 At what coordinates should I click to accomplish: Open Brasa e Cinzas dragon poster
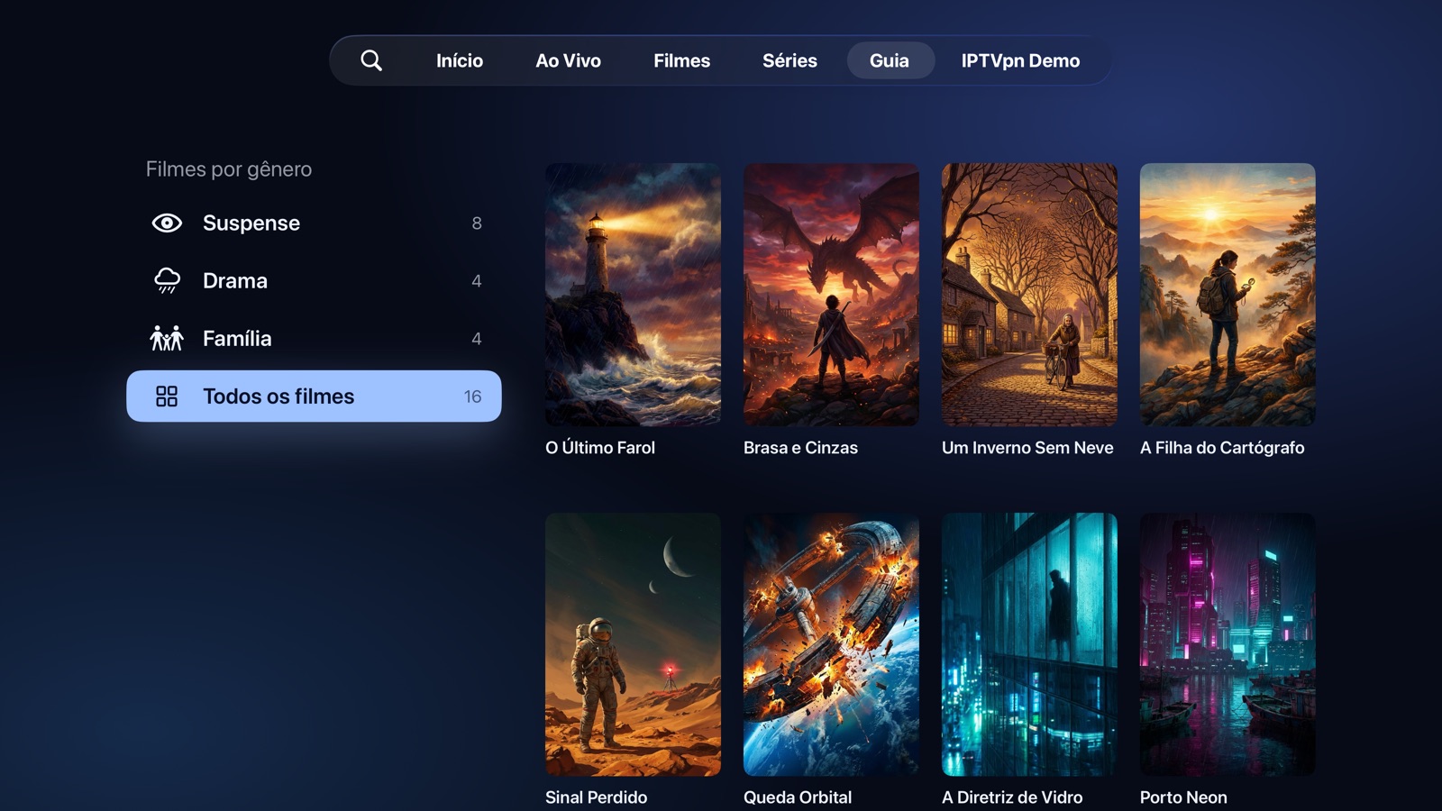click(x=831, y=295)
